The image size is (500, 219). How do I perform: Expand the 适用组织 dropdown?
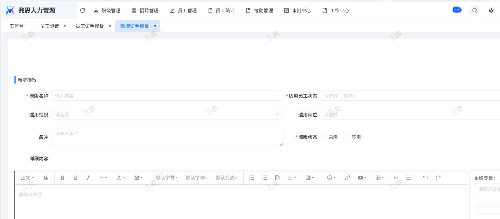[167, 115]
